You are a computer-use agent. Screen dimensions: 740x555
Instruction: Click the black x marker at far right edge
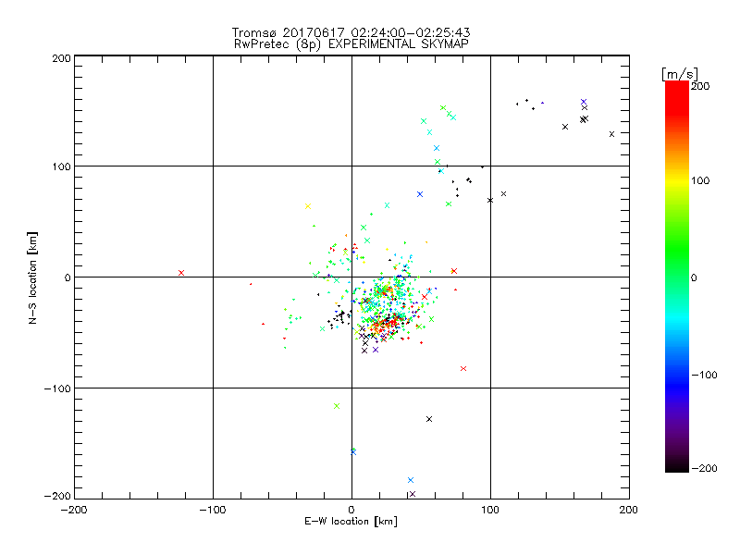(611, 134)
